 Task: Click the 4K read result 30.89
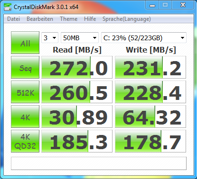tap(77, 116)
